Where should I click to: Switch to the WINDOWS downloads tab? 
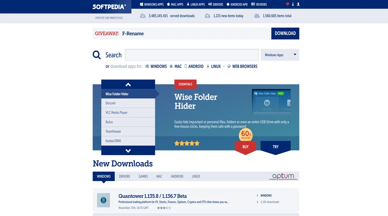click(x=104, y=176)
